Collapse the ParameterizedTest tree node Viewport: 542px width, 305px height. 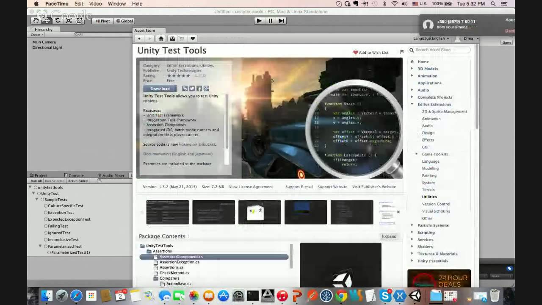(x=40, y=246)
